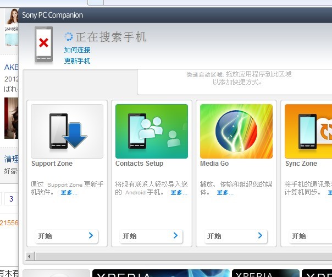Click the Sync Zone title text
The image size is (332, 277).
[301, 164]
